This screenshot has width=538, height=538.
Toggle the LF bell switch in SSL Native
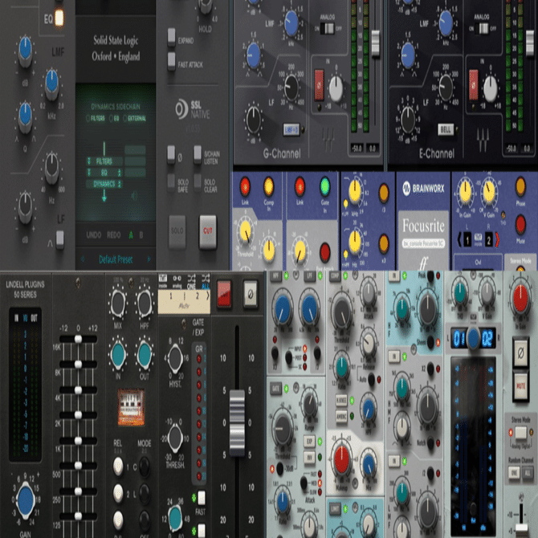point(59,239)
